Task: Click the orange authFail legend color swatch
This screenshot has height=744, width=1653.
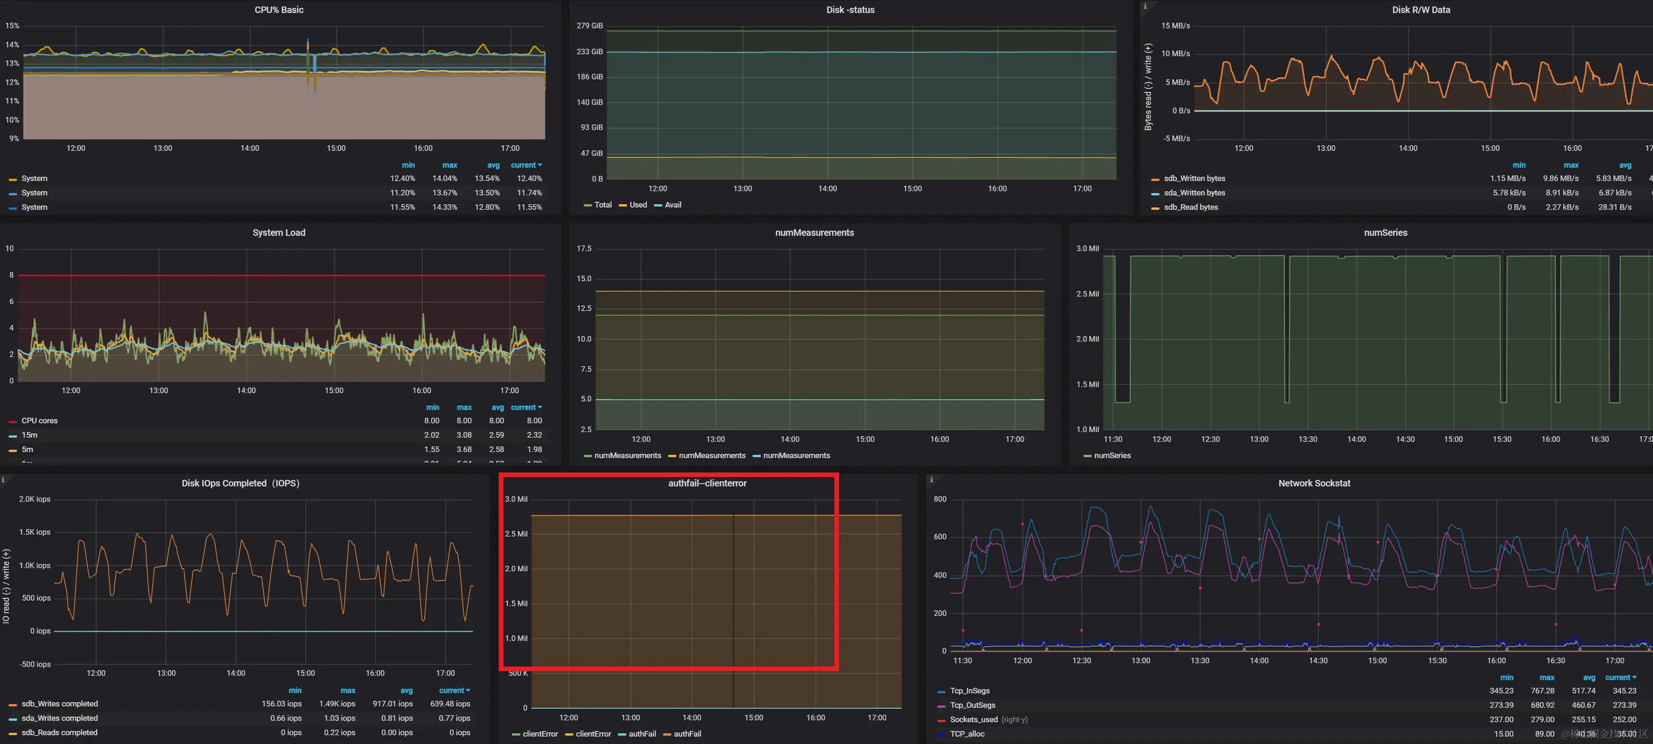Action: [667, 734]
